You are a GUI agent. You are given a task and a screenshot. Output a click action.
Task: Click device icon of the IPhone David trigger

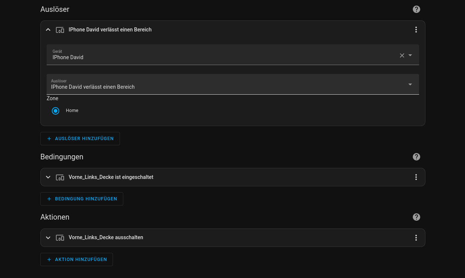[60, 30]
